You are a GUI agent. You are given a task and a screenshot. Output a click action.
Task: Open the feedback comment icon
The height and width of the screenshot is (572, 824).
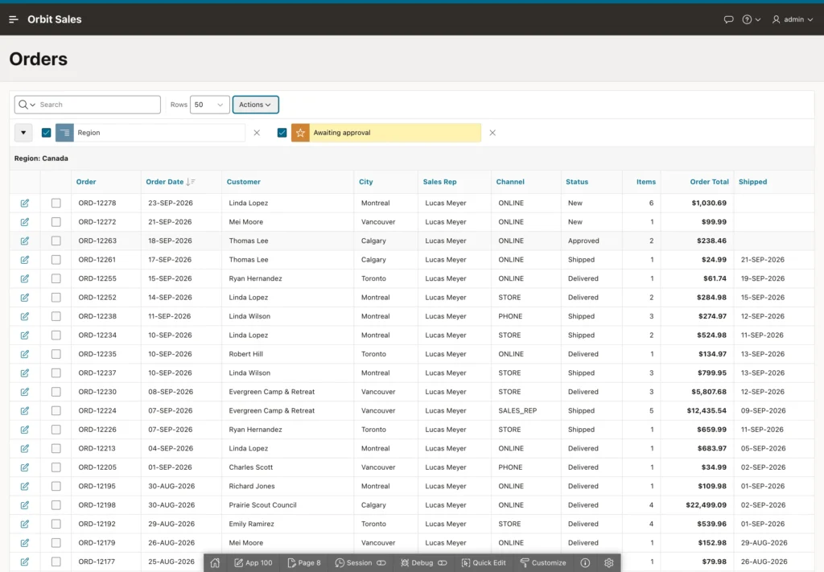pos(728,19)
